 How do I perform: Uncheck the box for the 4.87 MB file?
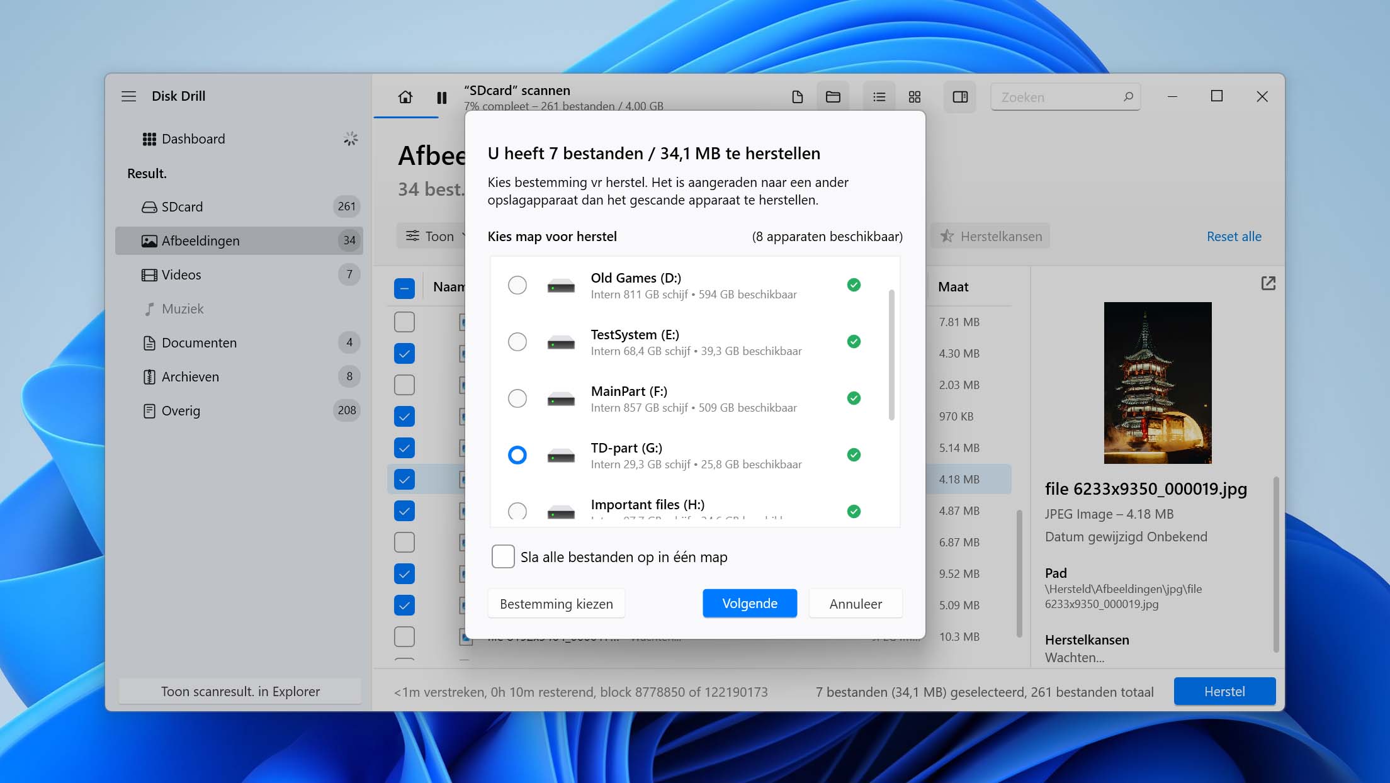404,510
